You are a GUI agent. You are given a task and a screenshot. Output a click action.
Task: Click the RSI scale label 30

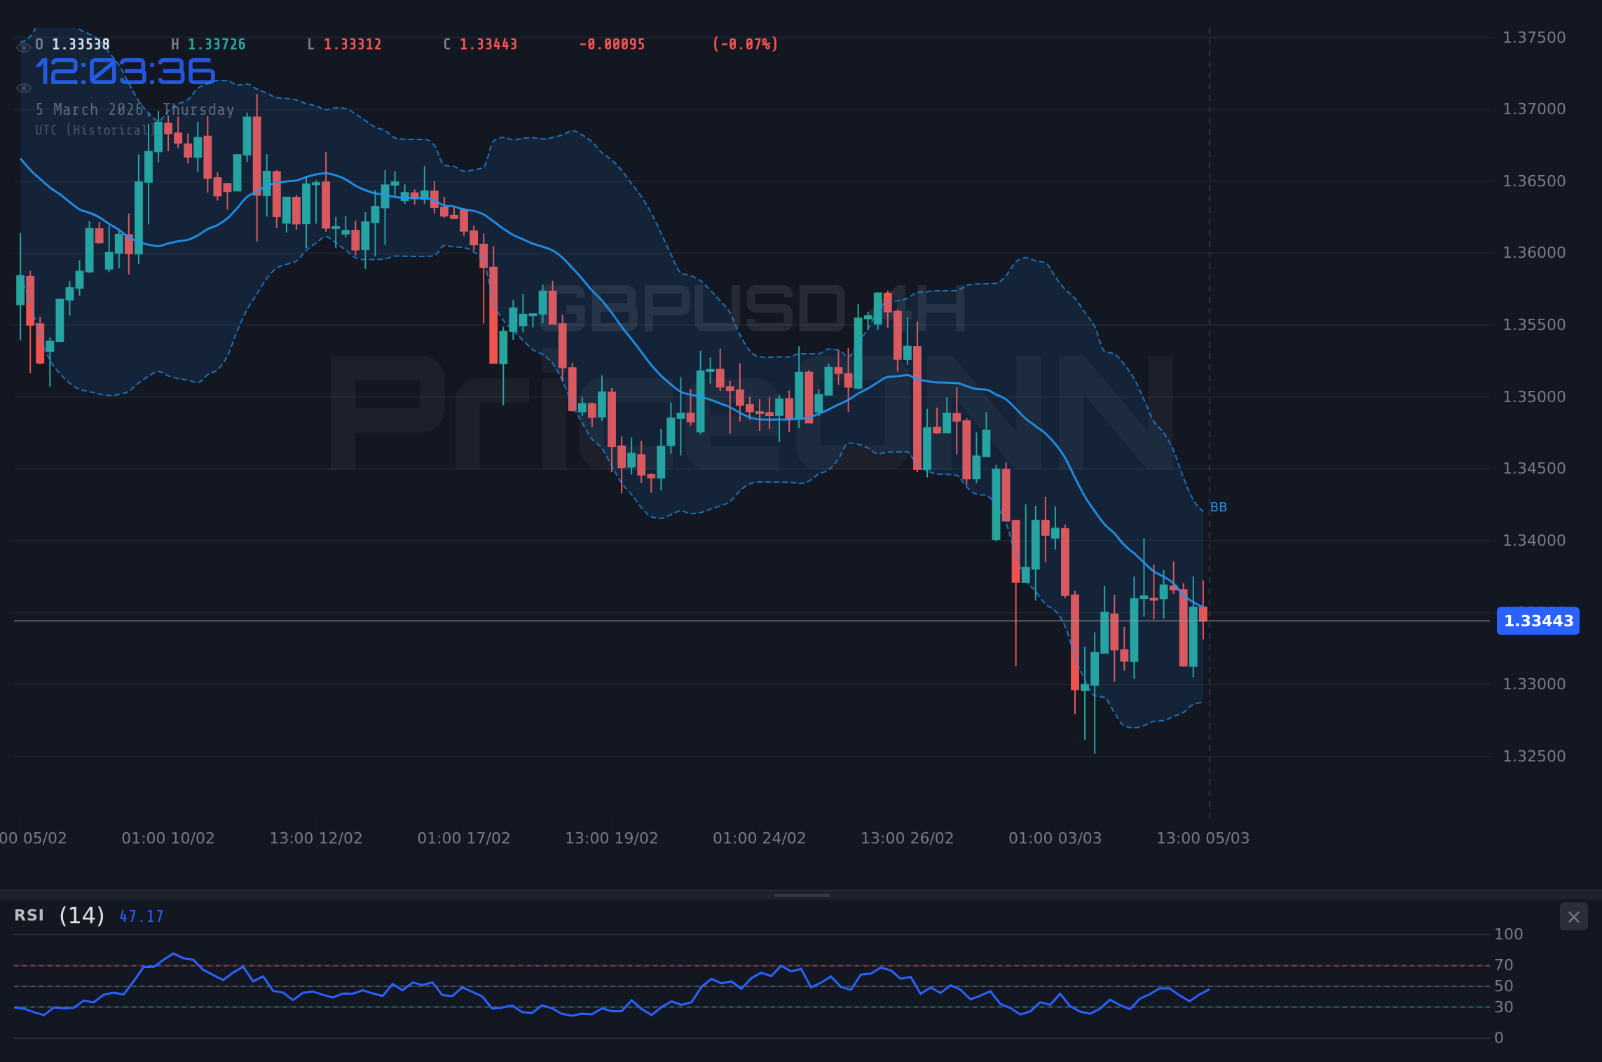point(1504,1007)
